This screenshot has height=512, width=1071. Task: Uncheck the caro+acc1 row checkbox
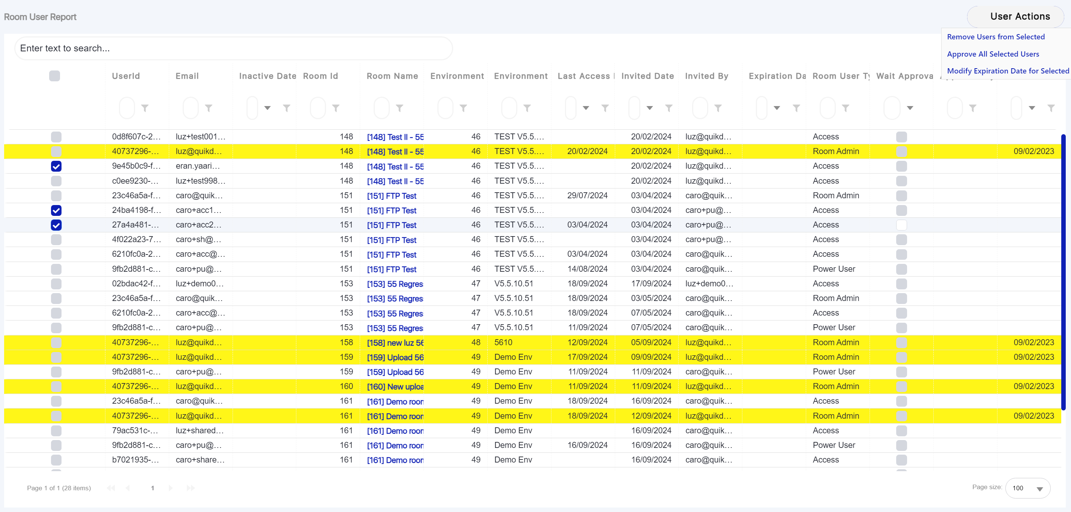56,210
